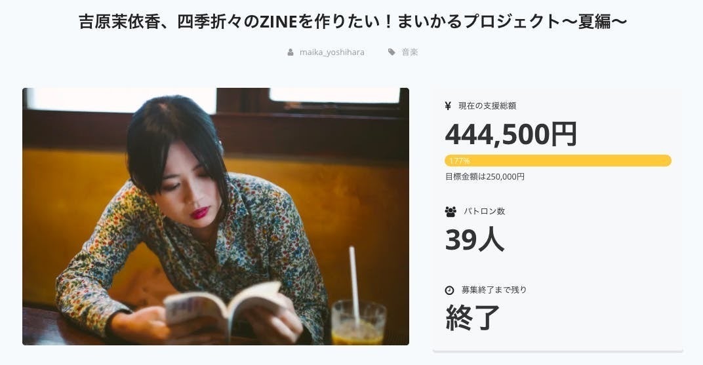
Task: Click the user icon beside maika_yoshihara
Action: pos(291,52)
